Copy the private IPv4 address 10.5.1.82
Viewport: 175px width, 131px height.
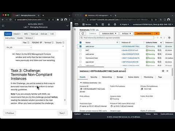tap(142, 89)
